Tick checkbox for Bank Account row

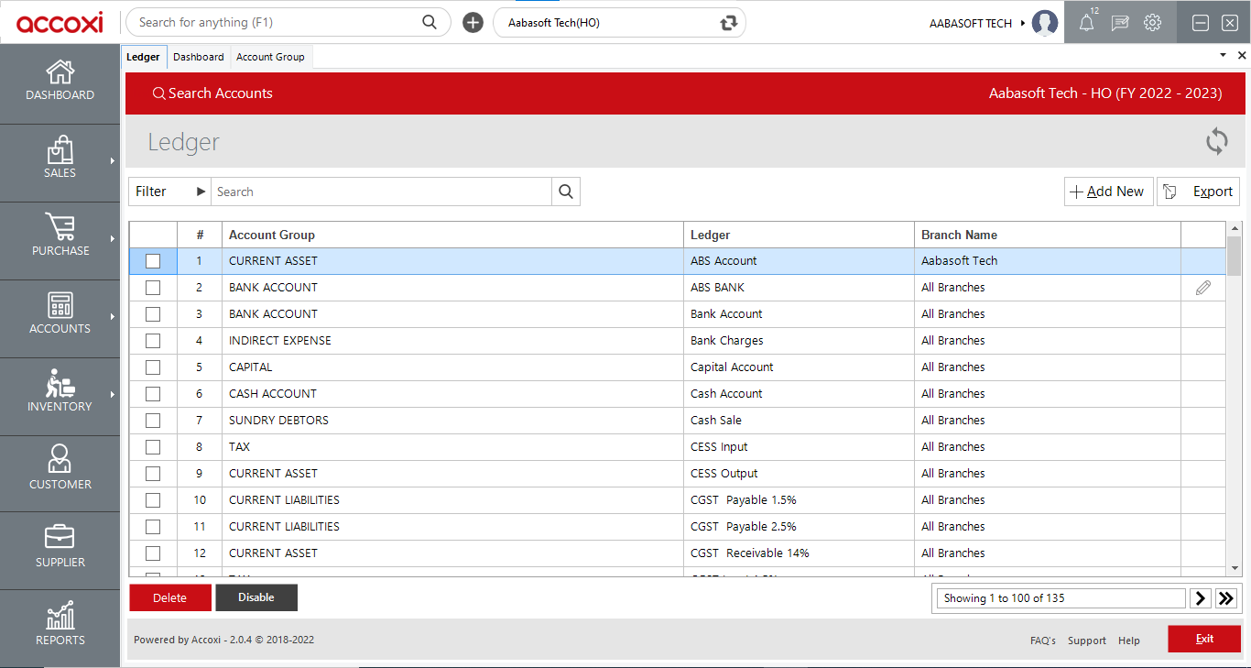pos(153,314)
